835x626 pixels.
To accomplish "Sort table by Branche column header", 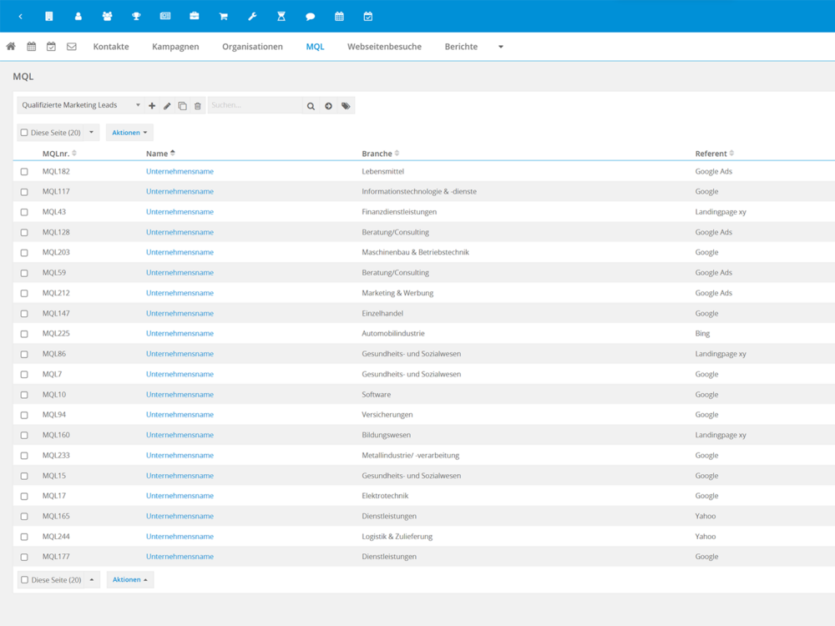I will [x=377, y=154].
